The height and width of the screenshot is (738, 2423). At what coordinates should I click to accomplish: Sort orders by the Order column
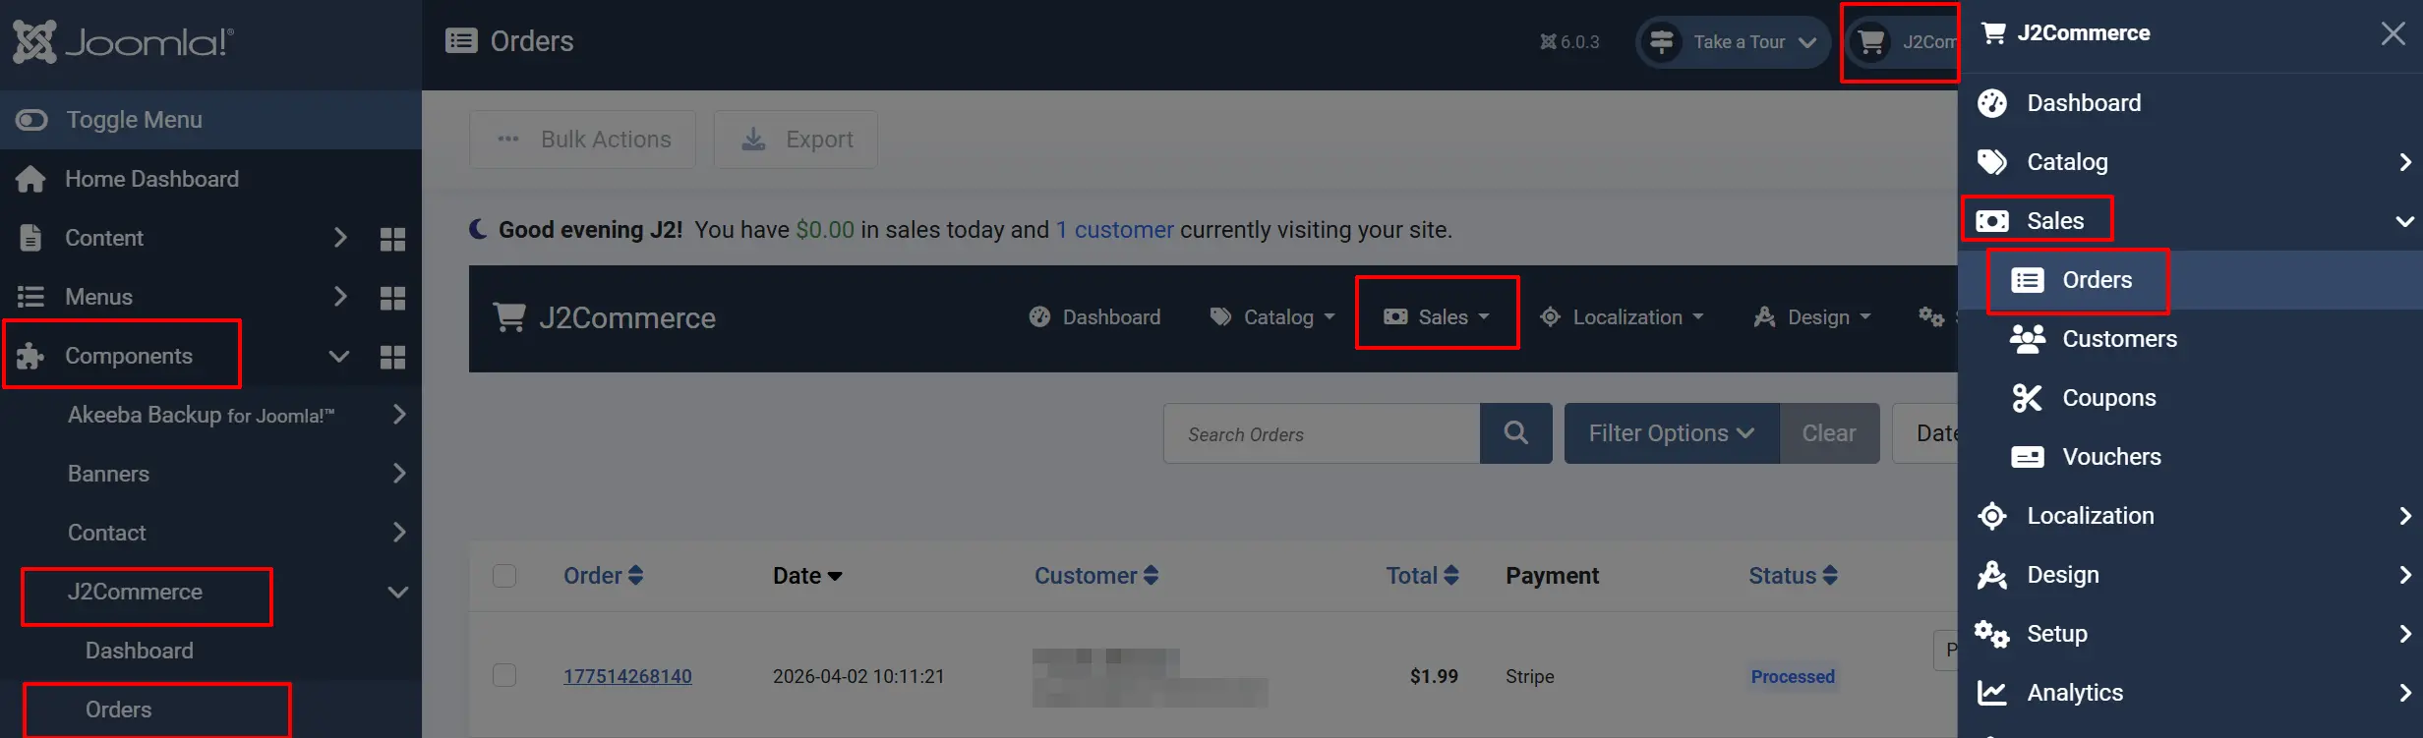(604, 576)
